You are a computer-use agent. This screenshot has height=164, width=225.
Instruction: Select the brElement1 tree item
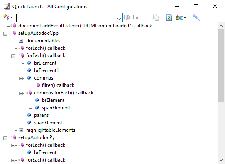[46, 70]
